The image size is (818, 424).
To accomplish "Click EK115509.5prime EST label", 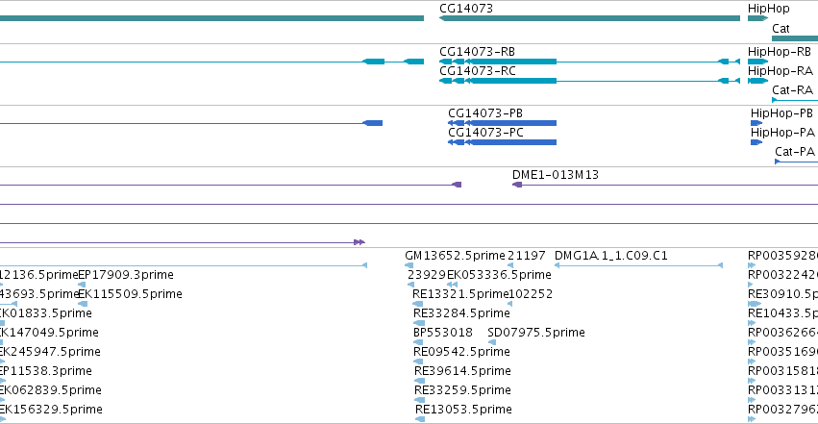I will click(x=130, y=294).
